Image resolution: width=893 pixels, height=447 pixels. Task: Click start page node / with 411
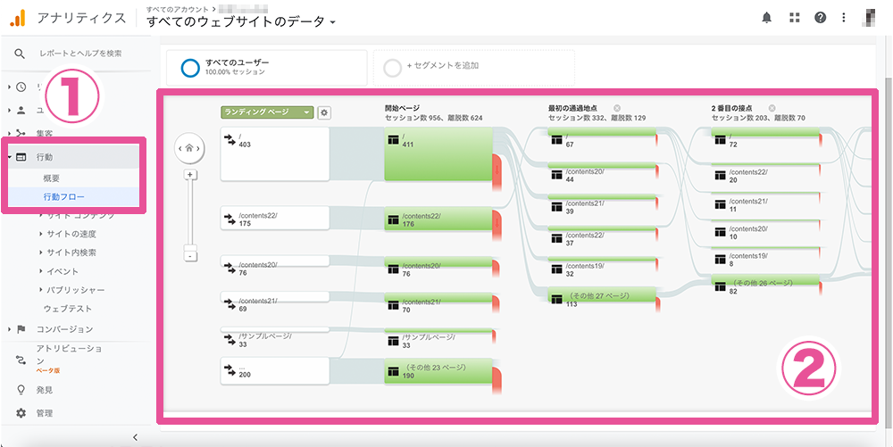coord(438,154)
